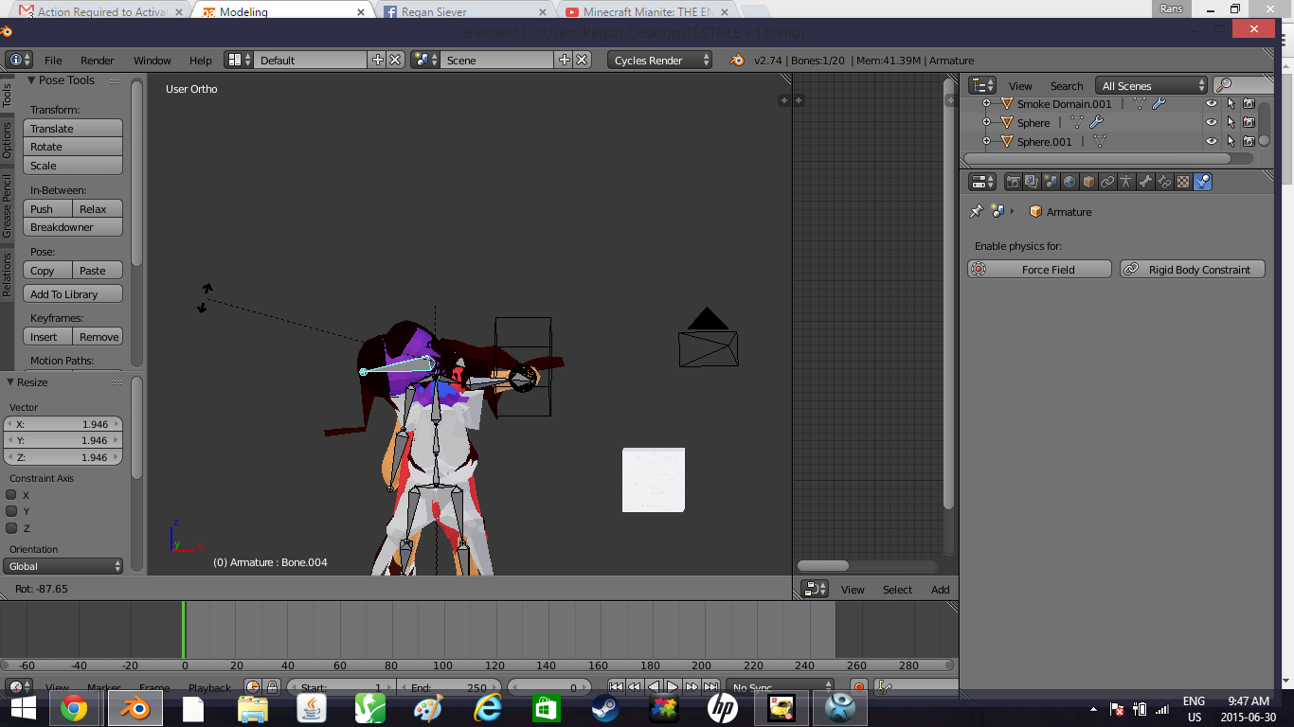
Task: Click the Blender icon in Windows taskbar
Action: 135,708
